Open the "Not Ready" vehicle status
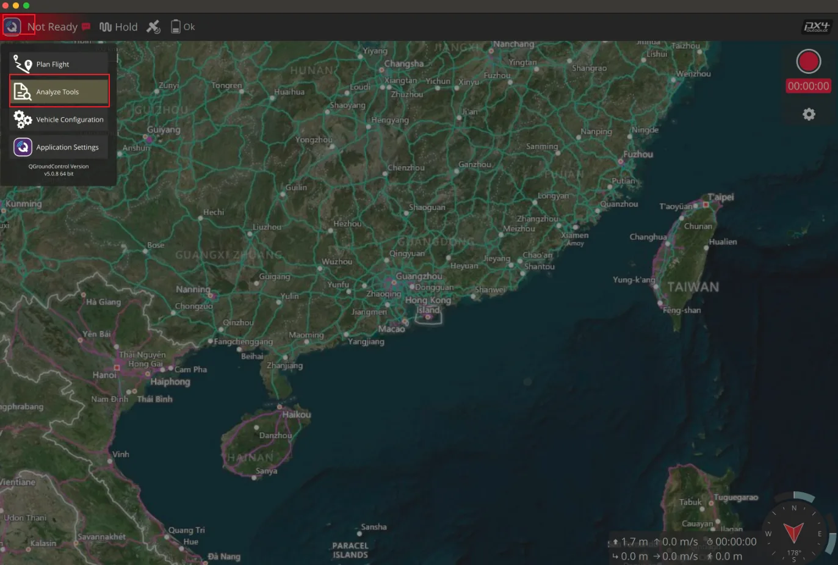Image resolution: width=838 pixels, height=565 pixels. 52,27
